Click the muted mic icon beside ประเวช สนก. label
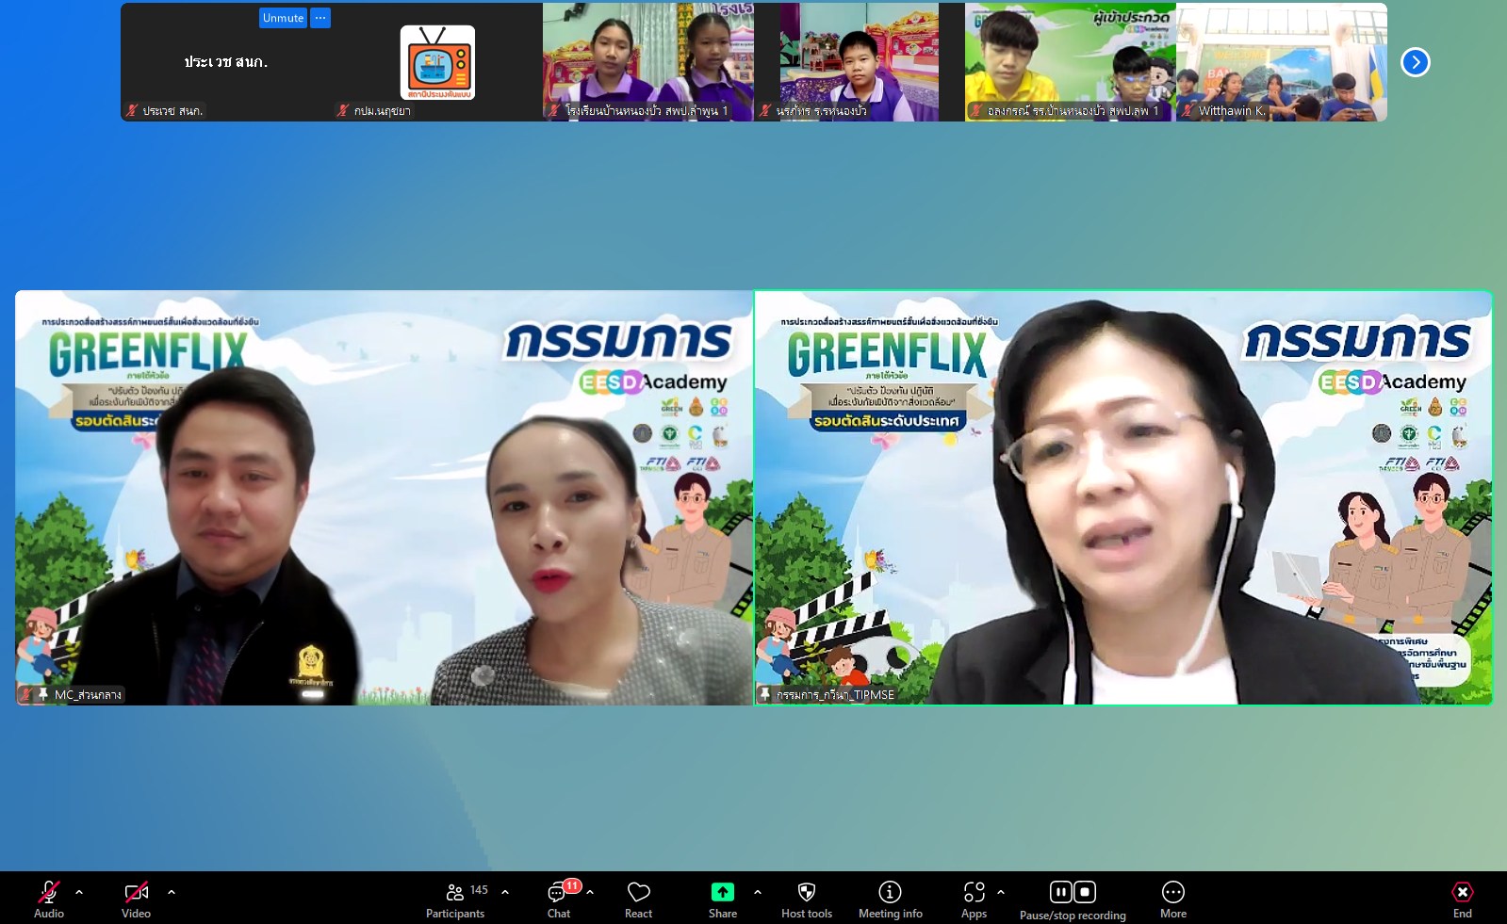 click(x=132, y=110)
